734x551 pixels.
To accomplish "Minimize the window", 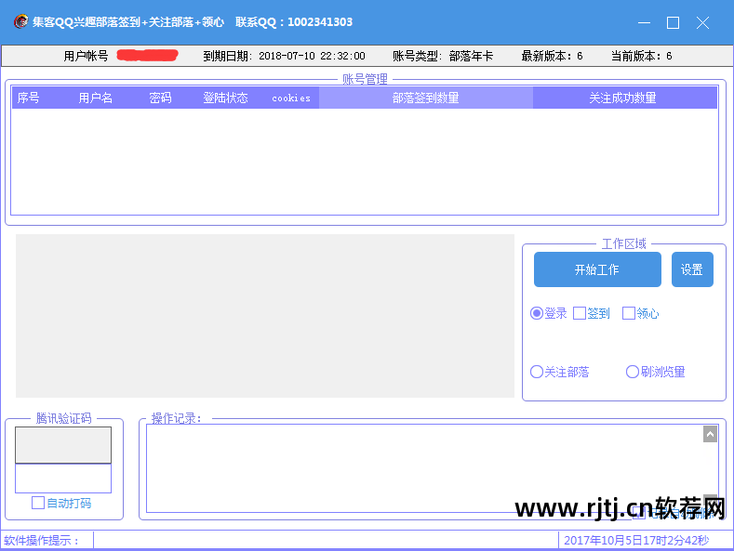I will (644, 22).
